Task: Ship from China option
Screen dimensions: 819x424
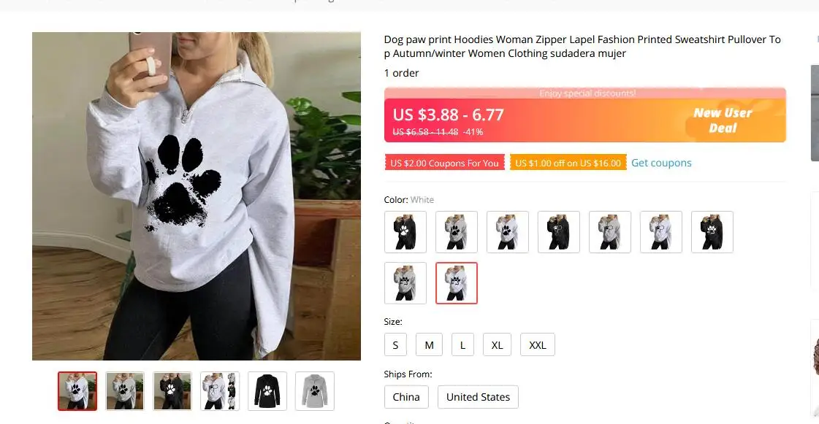Action: tap(406, 397)
